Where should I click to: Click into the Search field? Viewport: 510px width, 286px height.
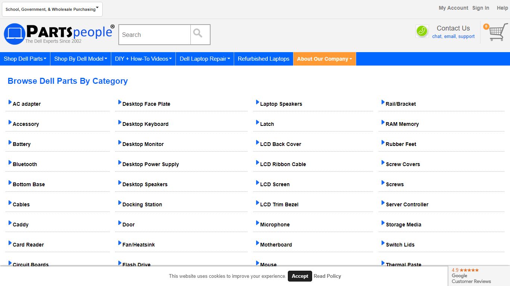(x=155, y=35)
